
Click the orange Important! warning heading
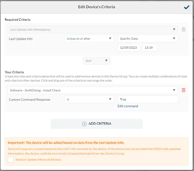(x=66, y=143)
